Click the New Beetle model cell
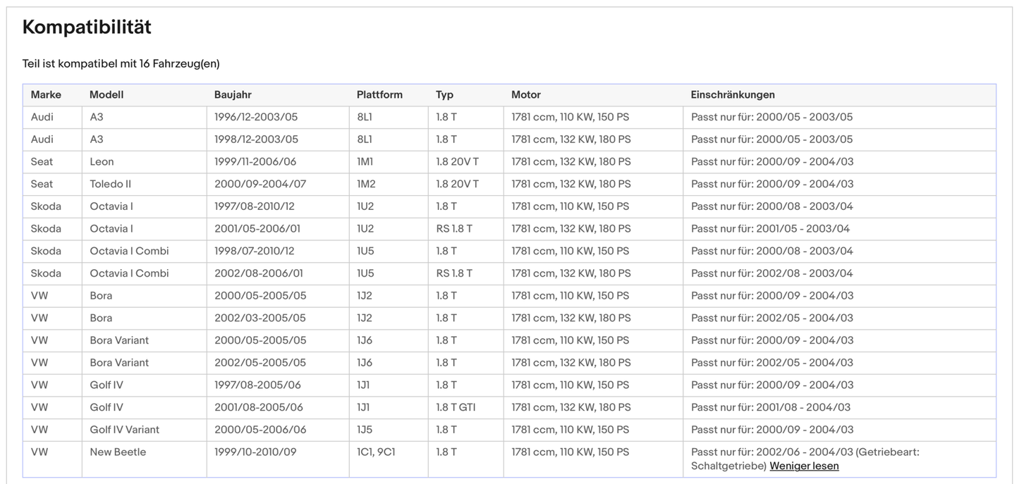The image size is (1019, 484). click(118, 452)
